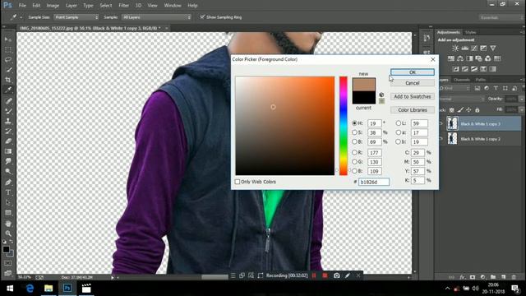526x296 pixels.
Task: Open the layer Kind filter dropdown
Action: pos(455,88)
